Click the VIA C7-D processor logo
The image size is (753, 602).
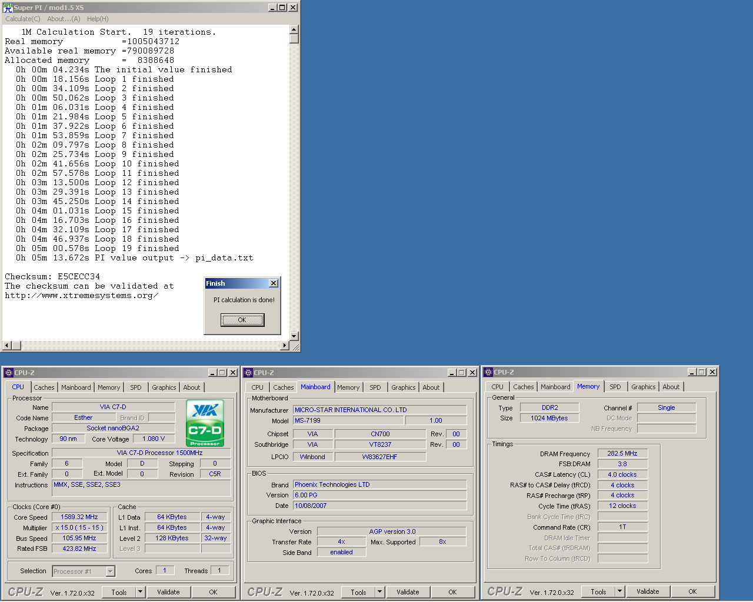(x=205, y=423)
